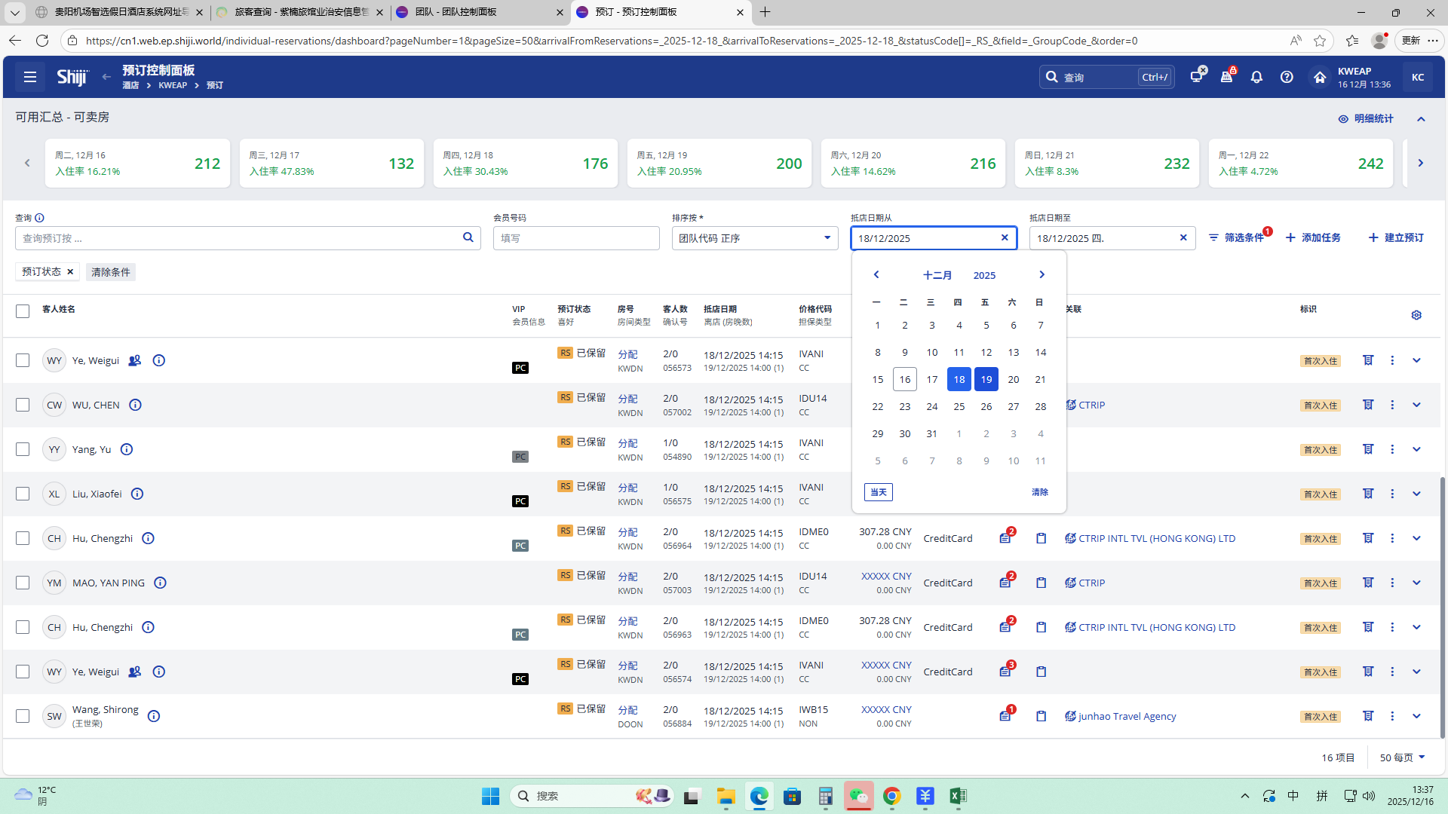Click the home icon in header
Viewport: 1448px width, 814px height.
click(x=1319, y=77)
